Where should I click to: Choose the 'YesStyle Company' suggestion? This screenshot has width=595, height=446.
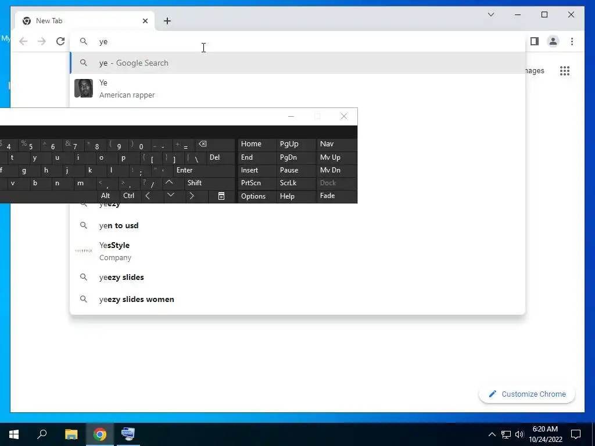pyautogui.click(x=298, y=251)
